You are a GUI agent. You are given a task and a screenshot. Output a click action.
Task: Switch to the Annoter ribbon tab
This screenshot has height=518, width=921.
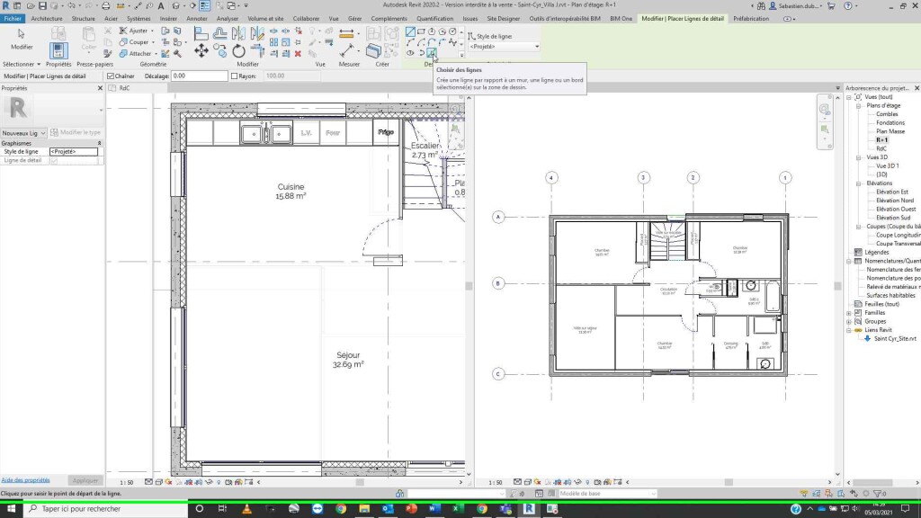tap(196, 18)
